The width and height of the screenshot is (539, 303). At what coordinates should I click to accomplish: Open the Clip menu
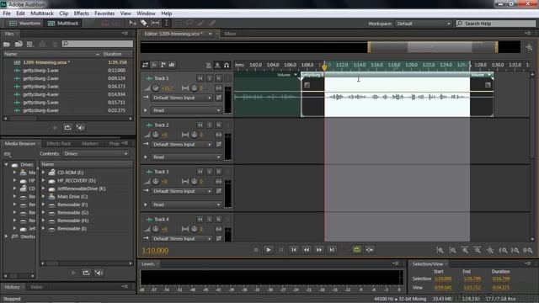click(x=64, y=13)
